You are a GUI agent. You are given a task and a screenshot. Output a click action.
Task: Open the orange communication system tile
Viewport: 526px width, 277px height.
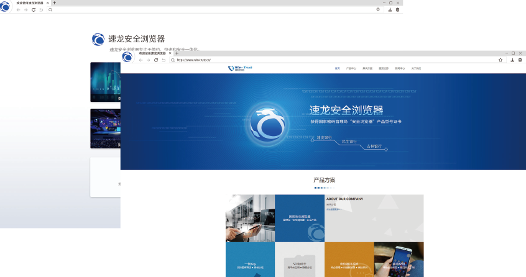pos(349,260)
